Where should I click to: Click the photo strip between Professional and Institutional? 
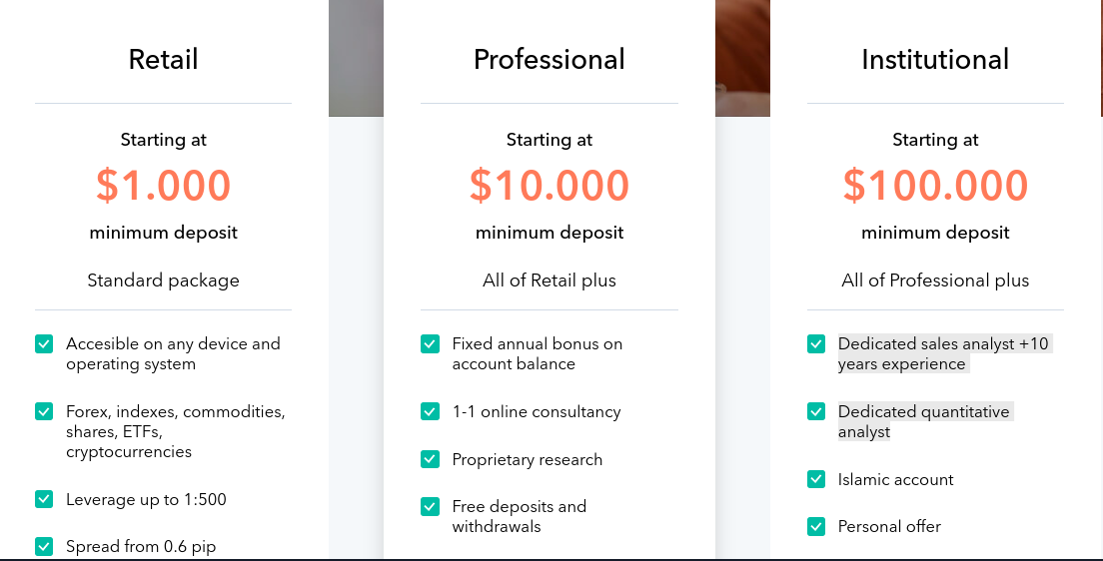[743, 58]
